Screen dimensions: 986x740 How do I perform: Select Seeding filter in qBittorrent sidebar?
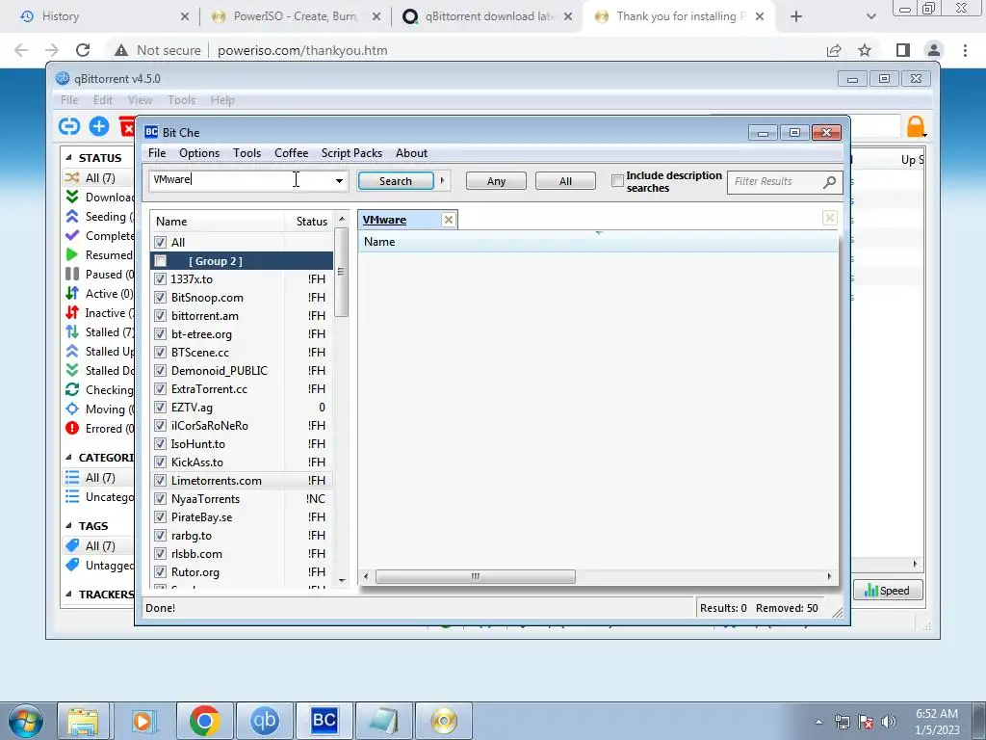point(100,217)
